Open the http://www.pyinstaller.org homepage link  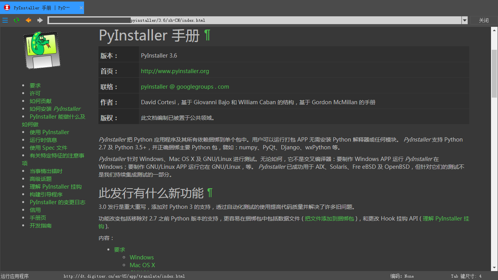[175, 71]
